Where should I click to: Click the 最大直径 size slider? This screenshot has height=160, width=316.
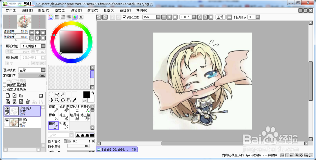81,141
